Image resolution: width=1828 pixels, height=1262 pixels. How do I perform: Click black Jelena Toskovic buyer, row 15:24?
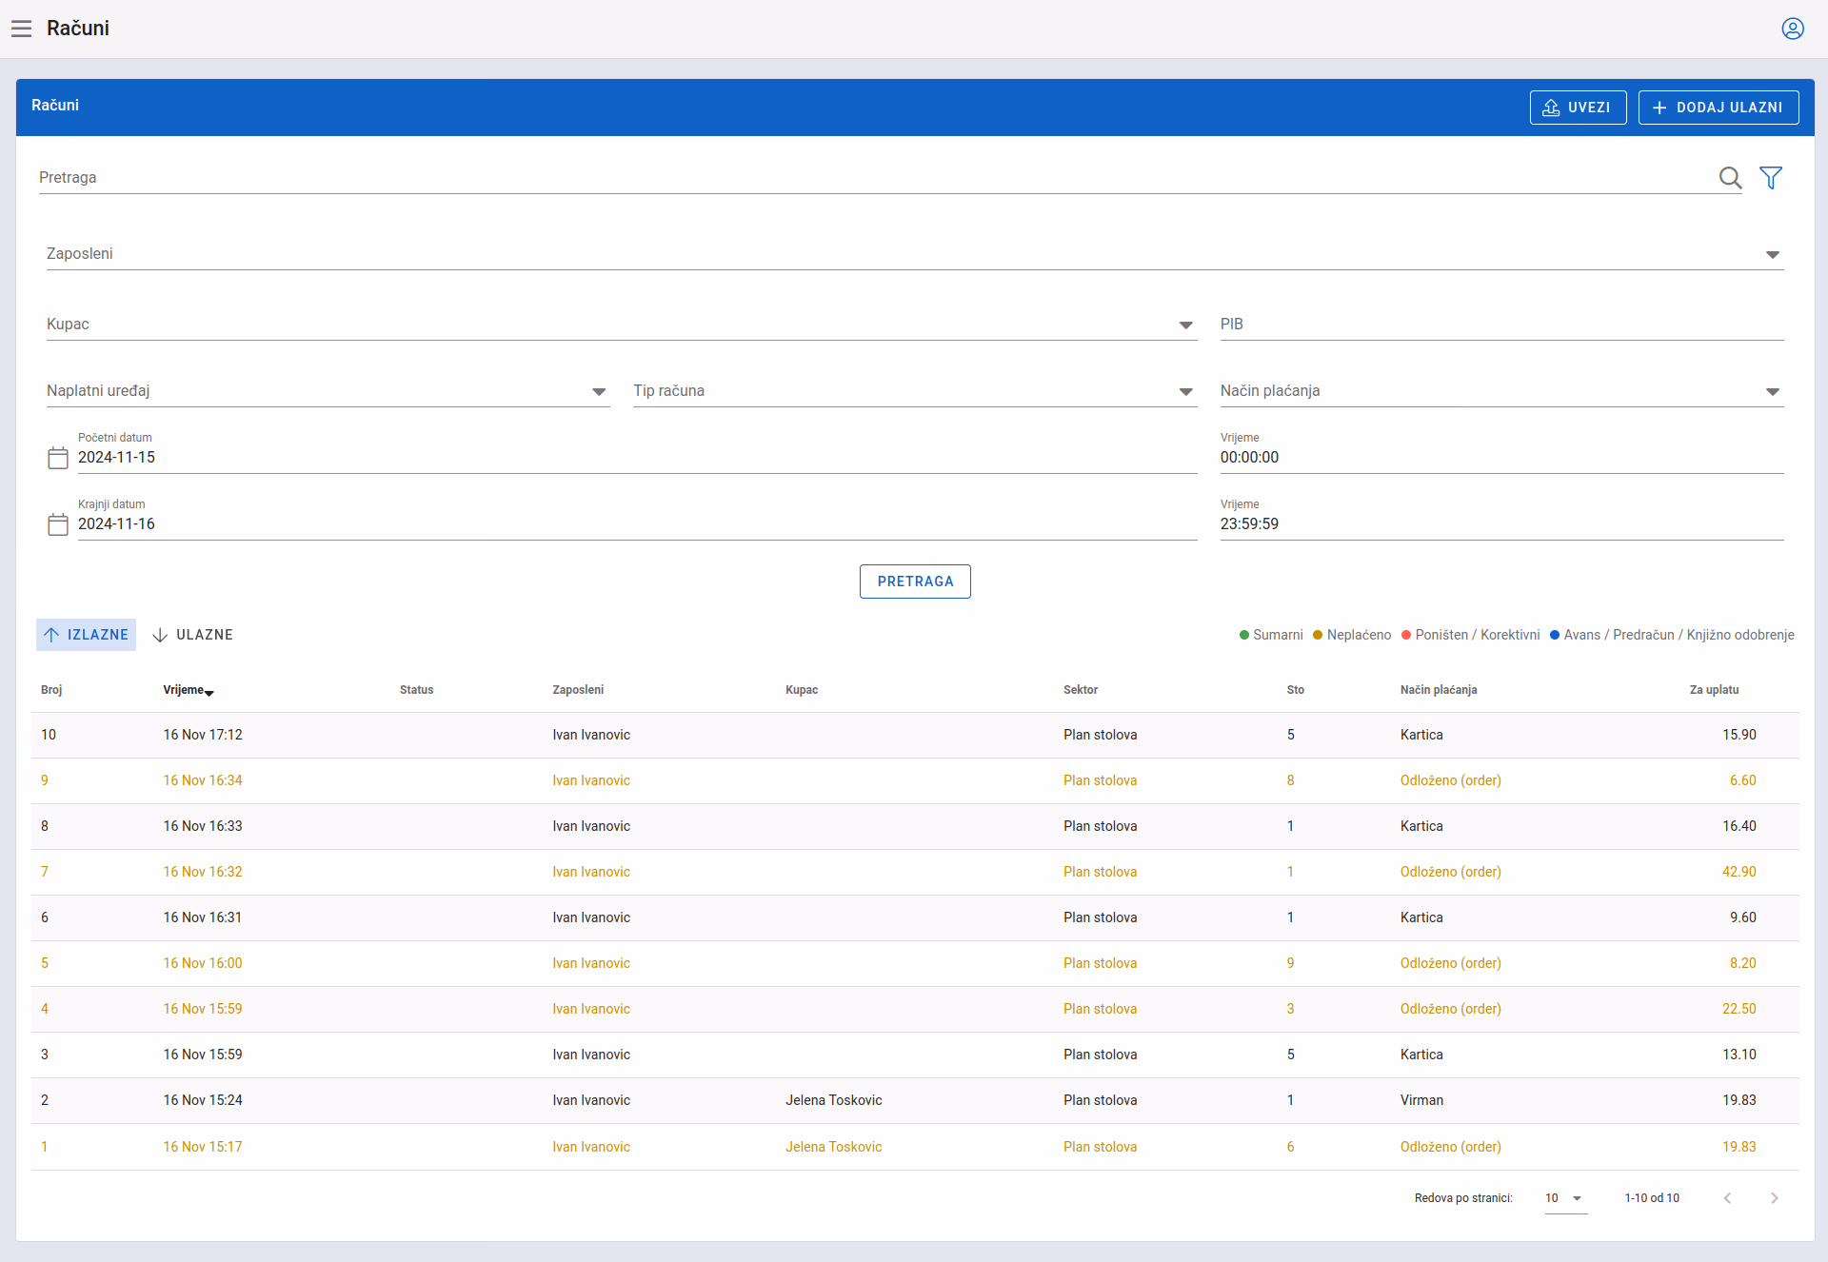click(833, 1100)
